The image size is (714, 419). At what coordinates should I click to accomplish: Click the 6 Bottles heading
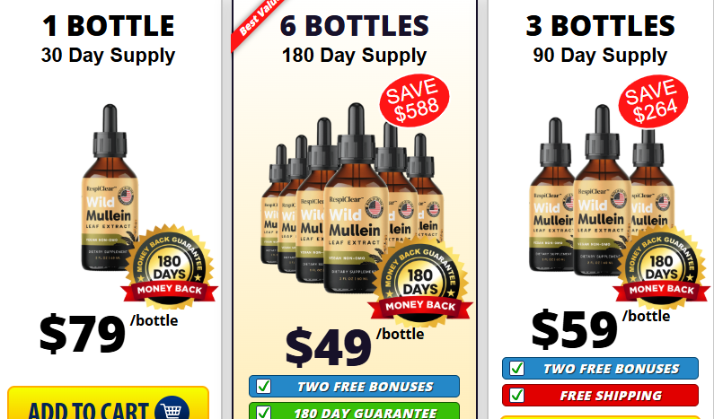tap(354, 25)
